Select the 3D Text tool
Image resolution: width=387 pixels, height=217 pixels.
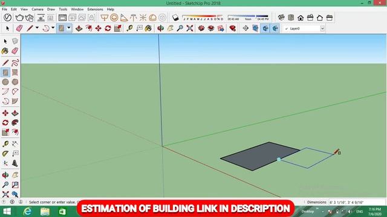coord(15,163)
